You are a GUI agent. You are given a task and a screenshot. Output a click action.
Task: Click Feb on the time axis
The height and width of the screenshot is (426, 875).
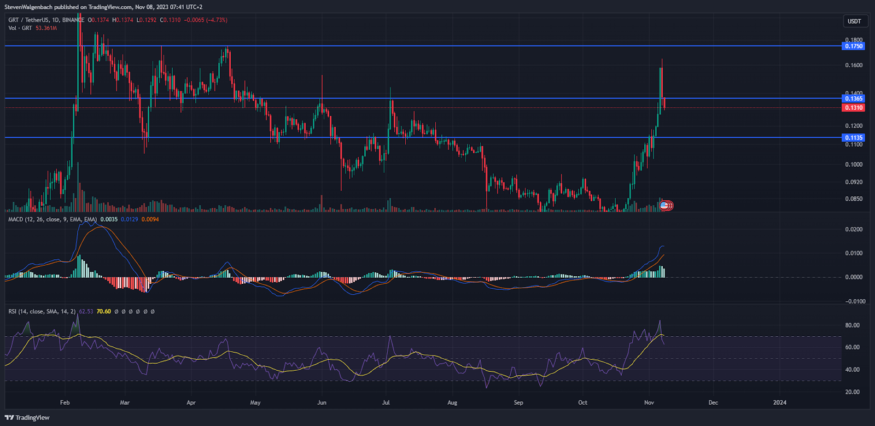point(65,402)
